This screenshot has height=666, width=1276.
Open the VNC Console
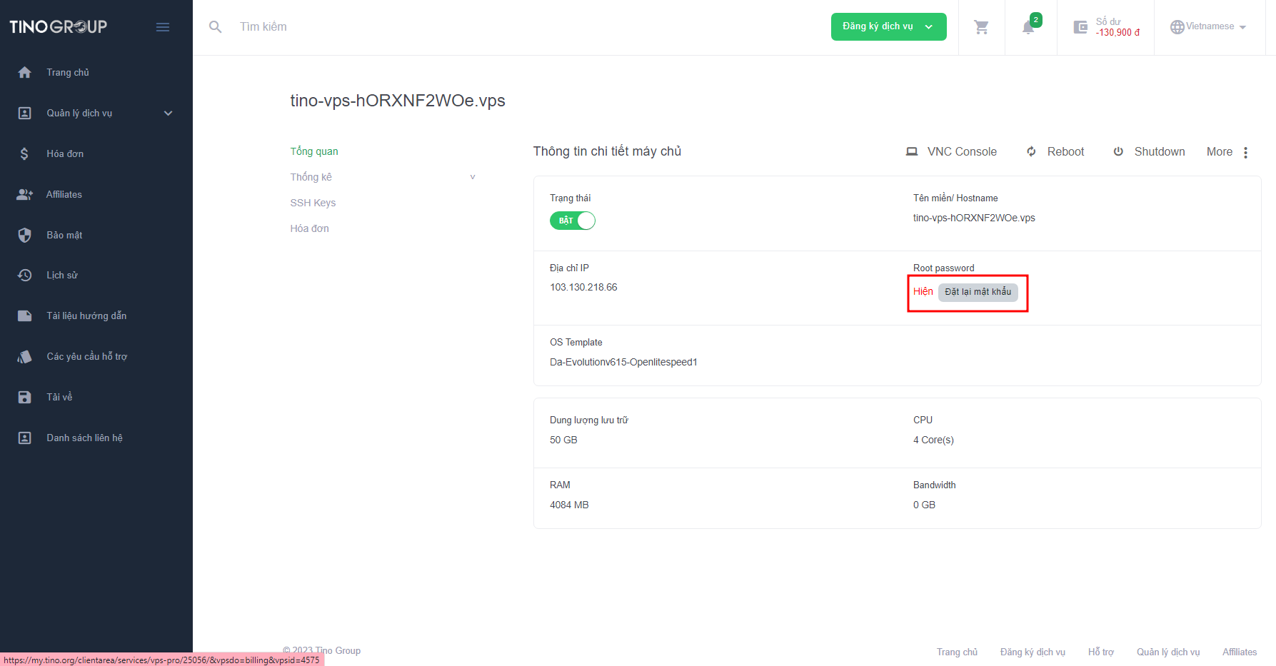[x=952, y=152]
